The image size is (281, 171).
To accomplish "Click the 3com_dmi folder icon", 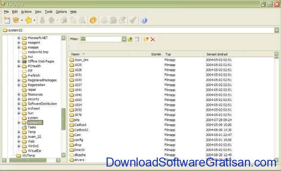I will tap(71, 60).
